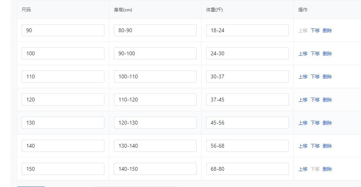This screenshot has width=361, height=187.
Task: Click the height field showing 120-130
Action: tap(155, 123)
